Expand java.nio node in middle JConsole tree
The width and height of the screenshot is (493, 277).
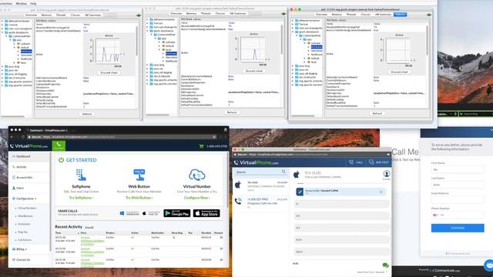[147, 68]
